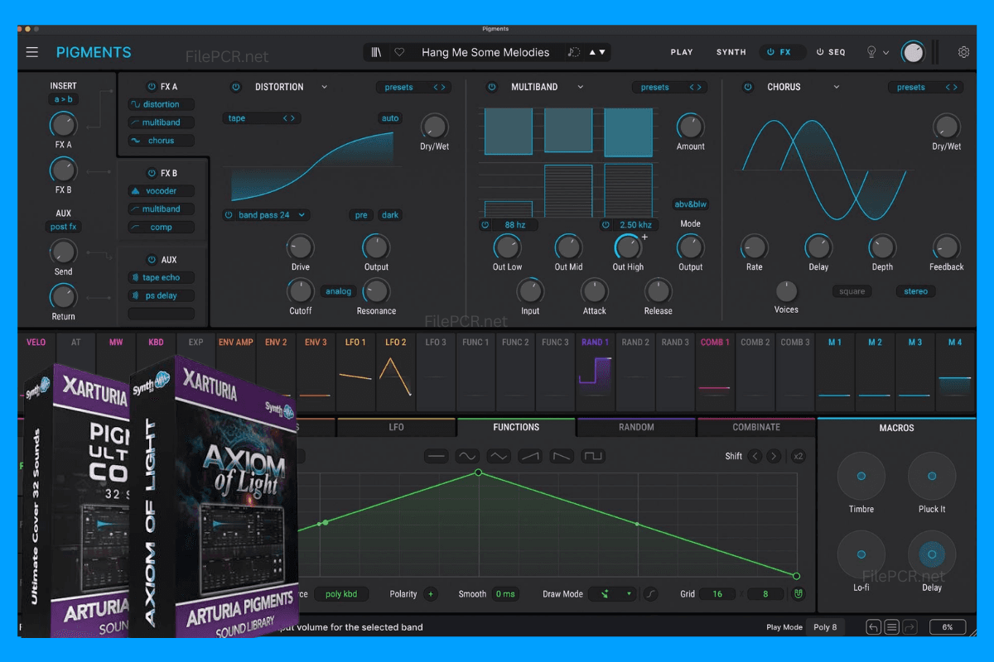
Task: Open the LFO modulation tab
Action: [396, 428]
